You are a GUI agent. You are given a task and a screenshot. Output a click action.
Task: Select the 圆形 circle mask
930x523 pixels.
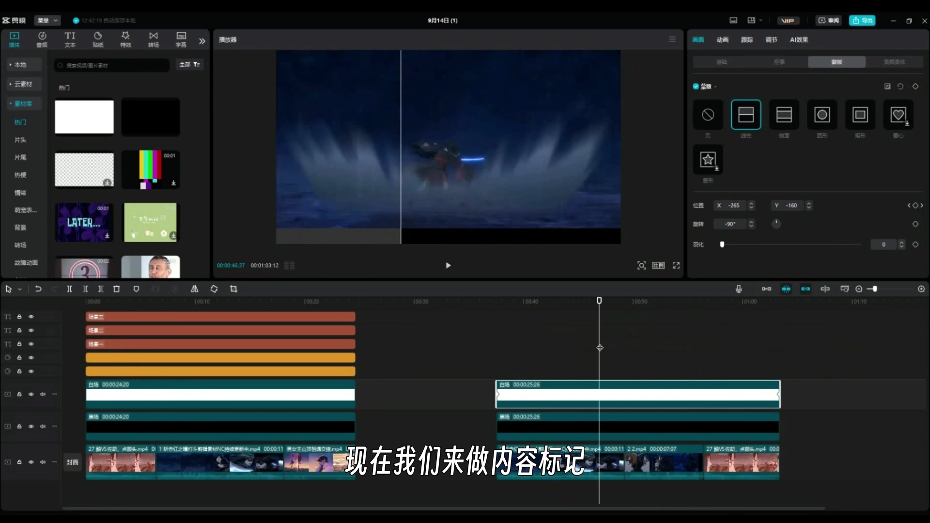pyautogui.click(x=822, y=115)
